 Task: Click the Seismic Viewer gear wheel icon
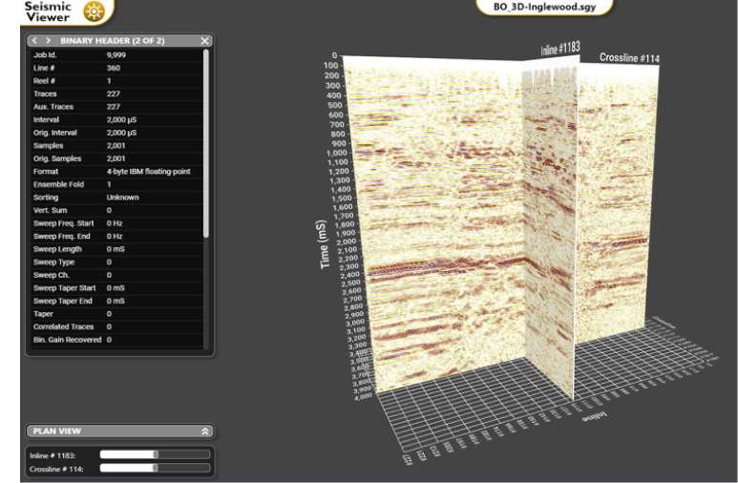[94, 11]
